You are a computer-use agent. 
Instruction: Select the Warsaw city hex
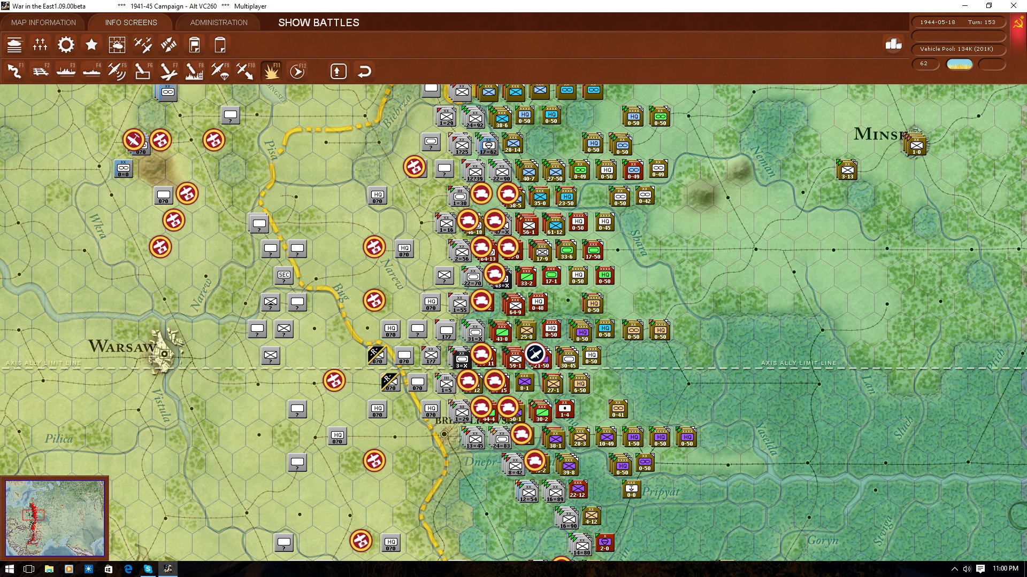[x=165, y=354]
